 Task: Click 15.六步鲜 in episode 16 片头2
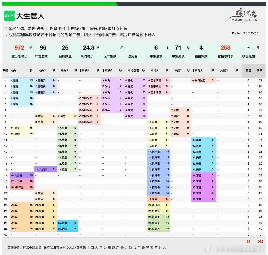click(x=46, y=169)
